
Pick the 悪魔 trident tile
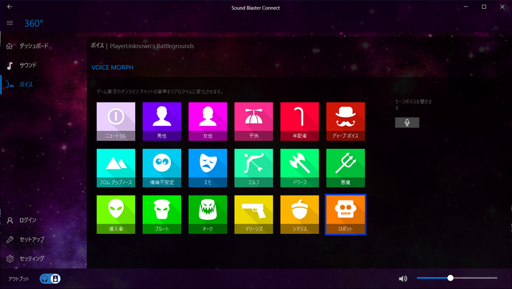pyautogui.click(x=346, y=168)
